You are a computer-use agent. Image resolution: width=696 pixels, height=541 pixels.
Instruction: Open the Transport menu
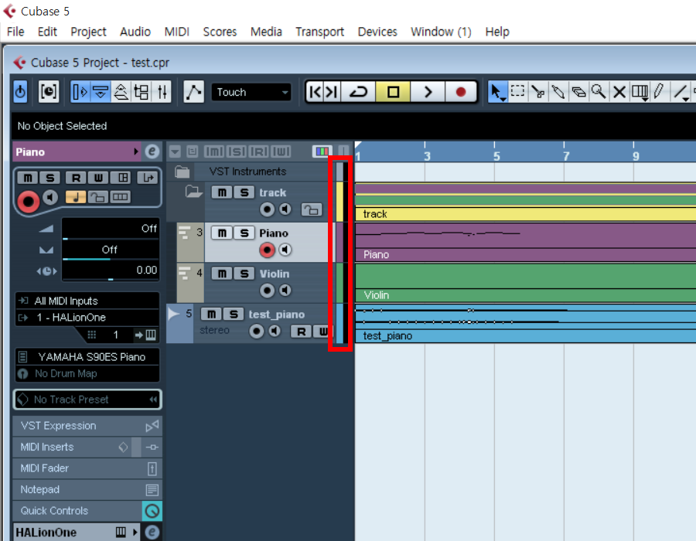tap(319, 32)
